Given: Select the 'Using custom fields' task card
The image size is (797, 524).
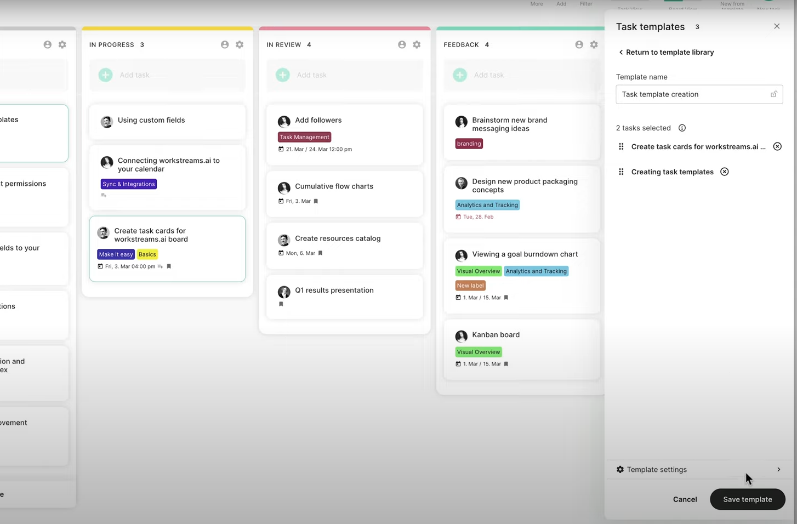Looking at the screenshot, I should pos(167,121).
